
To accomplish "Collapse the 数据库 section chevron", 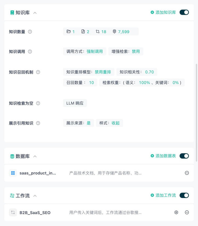I will pyautogui.click(x=35, y=156).
